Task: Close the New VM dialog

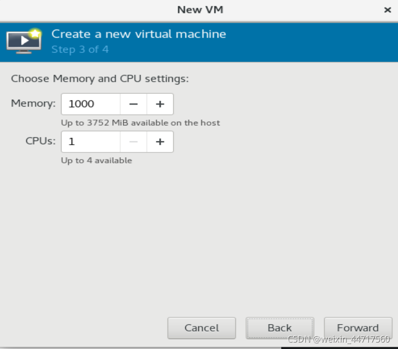Action: 387,10
